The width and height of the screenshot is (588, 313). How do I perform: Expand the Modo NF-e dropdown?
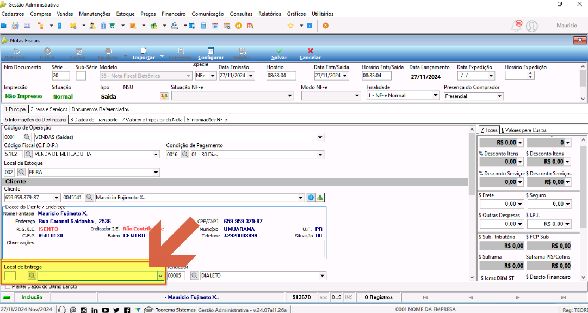point(357,96)
